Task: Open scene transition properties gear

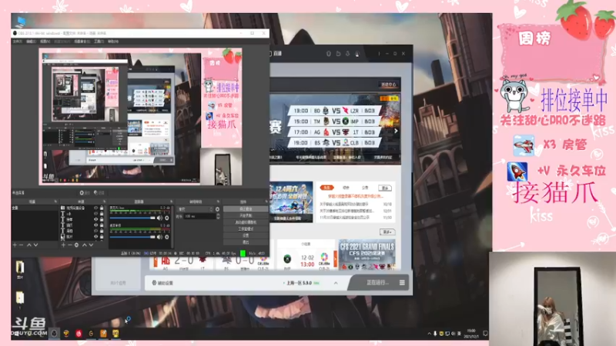Action: coord(217,209)
